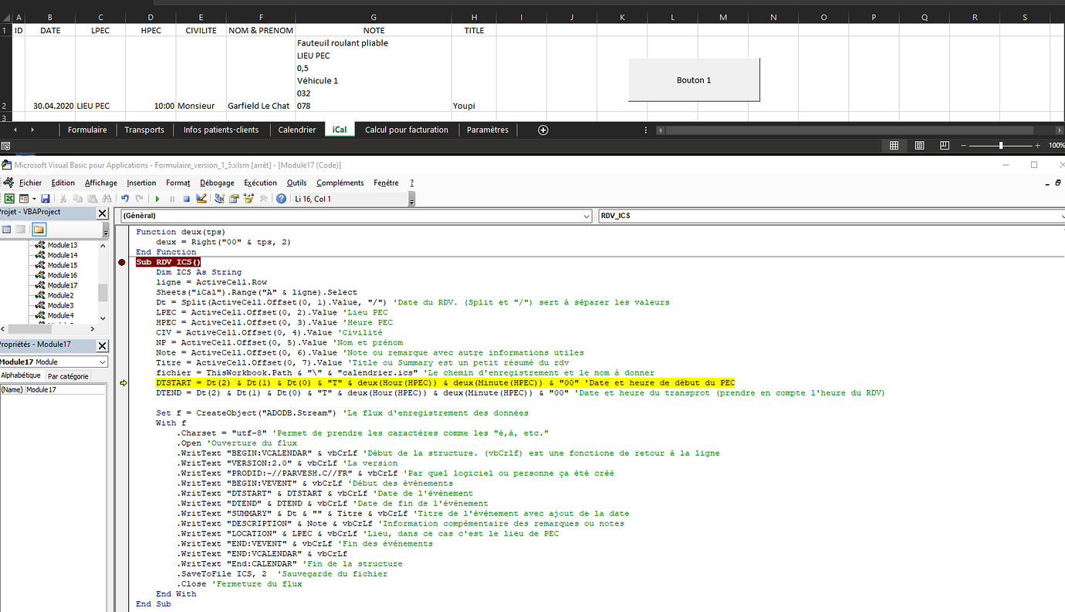Switch to Normal view icon in Excel status bar
This screenshot has width=1065, height=612.
coord(894,145)
